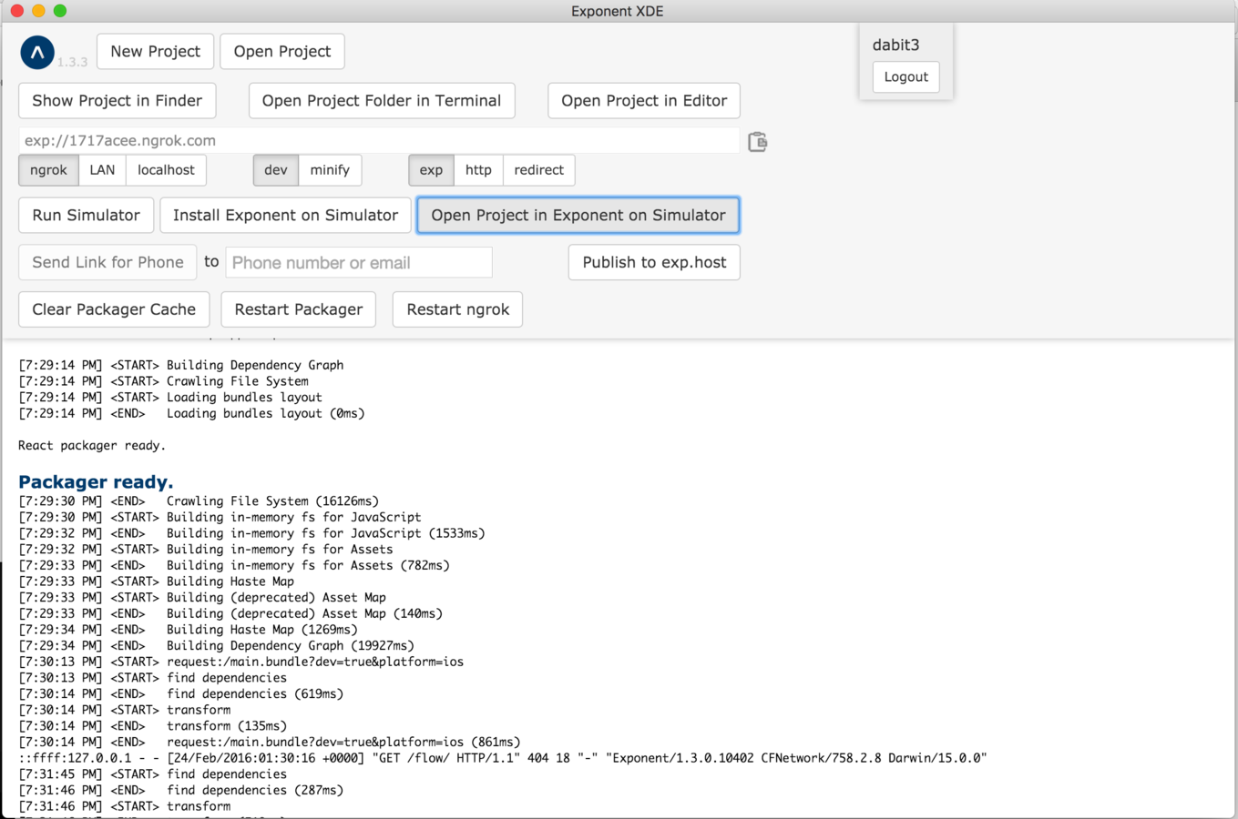Click the 1.3.3 version label
The width and height of the screenshot is (1238, 819).
point(73,62)
